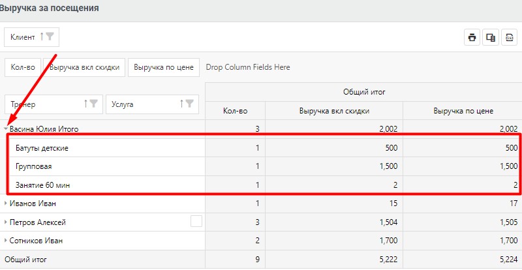
Task: Click the Петров Алексей trainer name
Action: coord(38,222)
